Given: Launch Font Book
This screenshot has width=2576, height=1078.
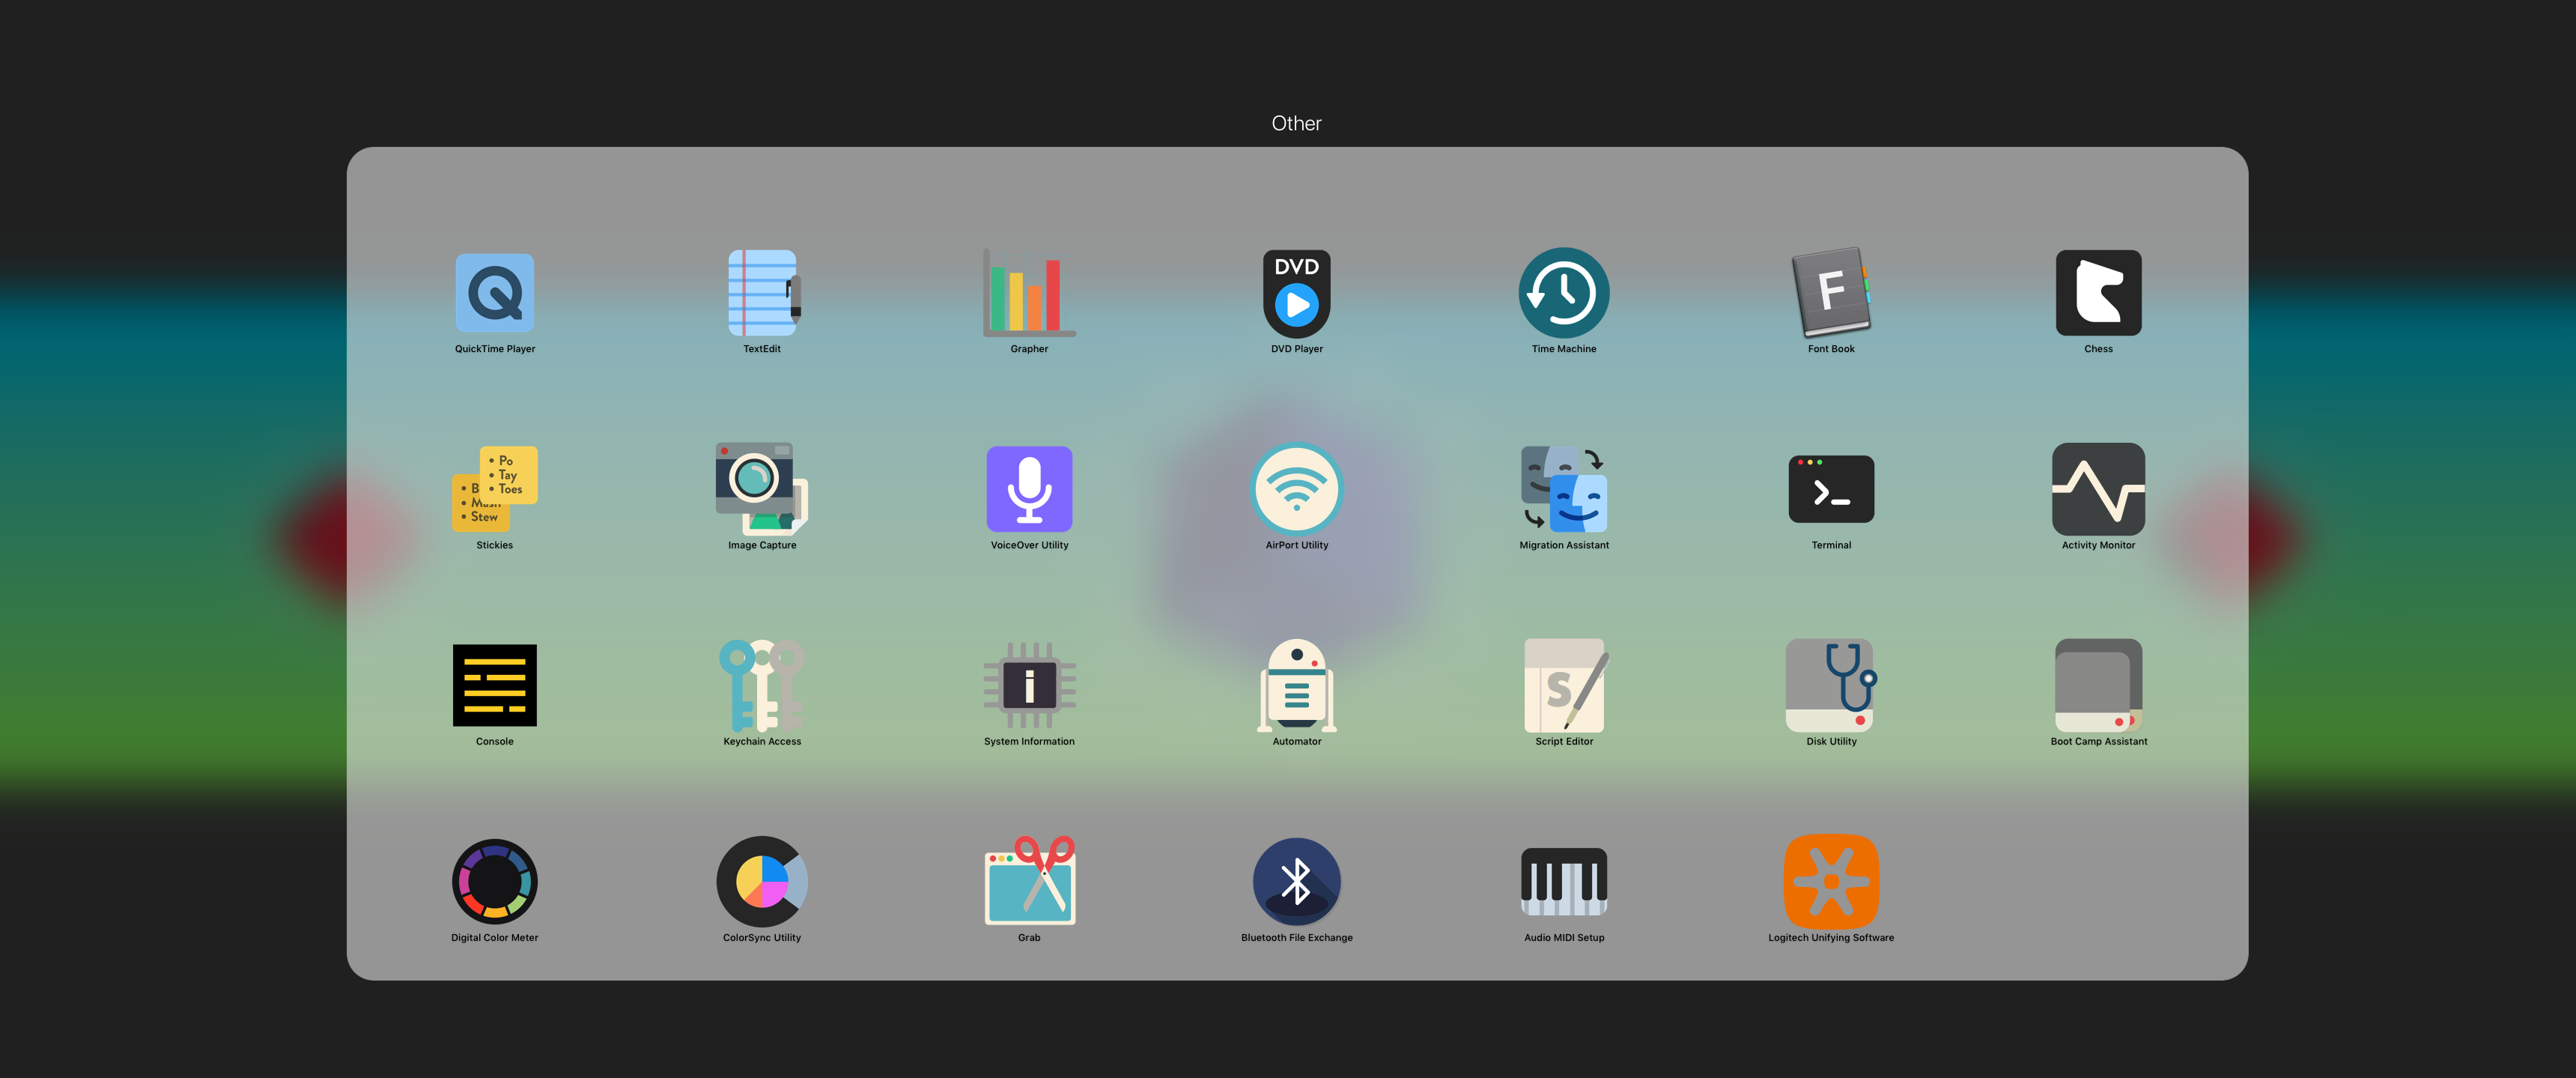Looking at the screenshot, I should click(x=1830, y=293).
